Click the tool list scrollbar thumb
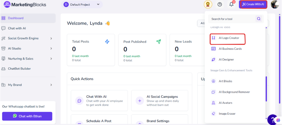The height and width of the screenshot is (125, 282). tap(266, 89)
